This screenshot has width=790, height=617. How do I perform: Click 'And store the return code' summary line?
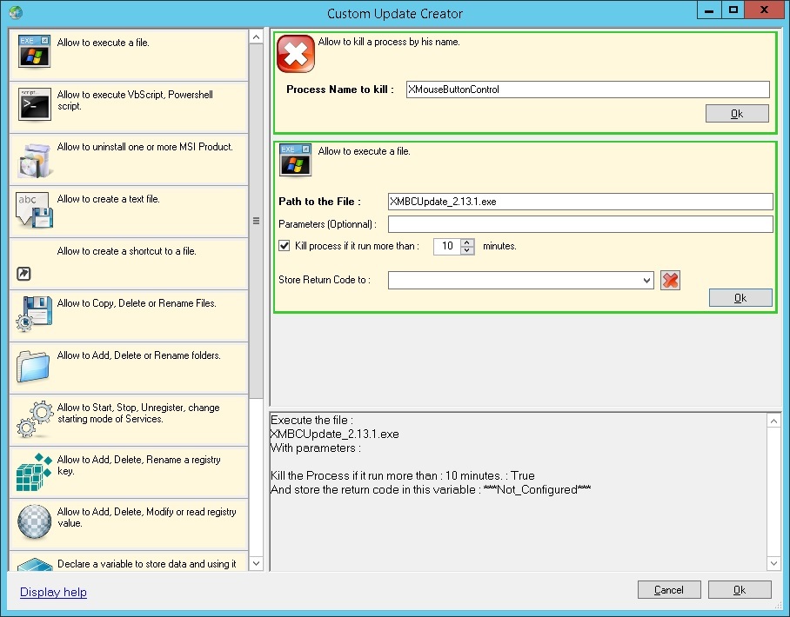pyautogui.click(x=431, y=489)
